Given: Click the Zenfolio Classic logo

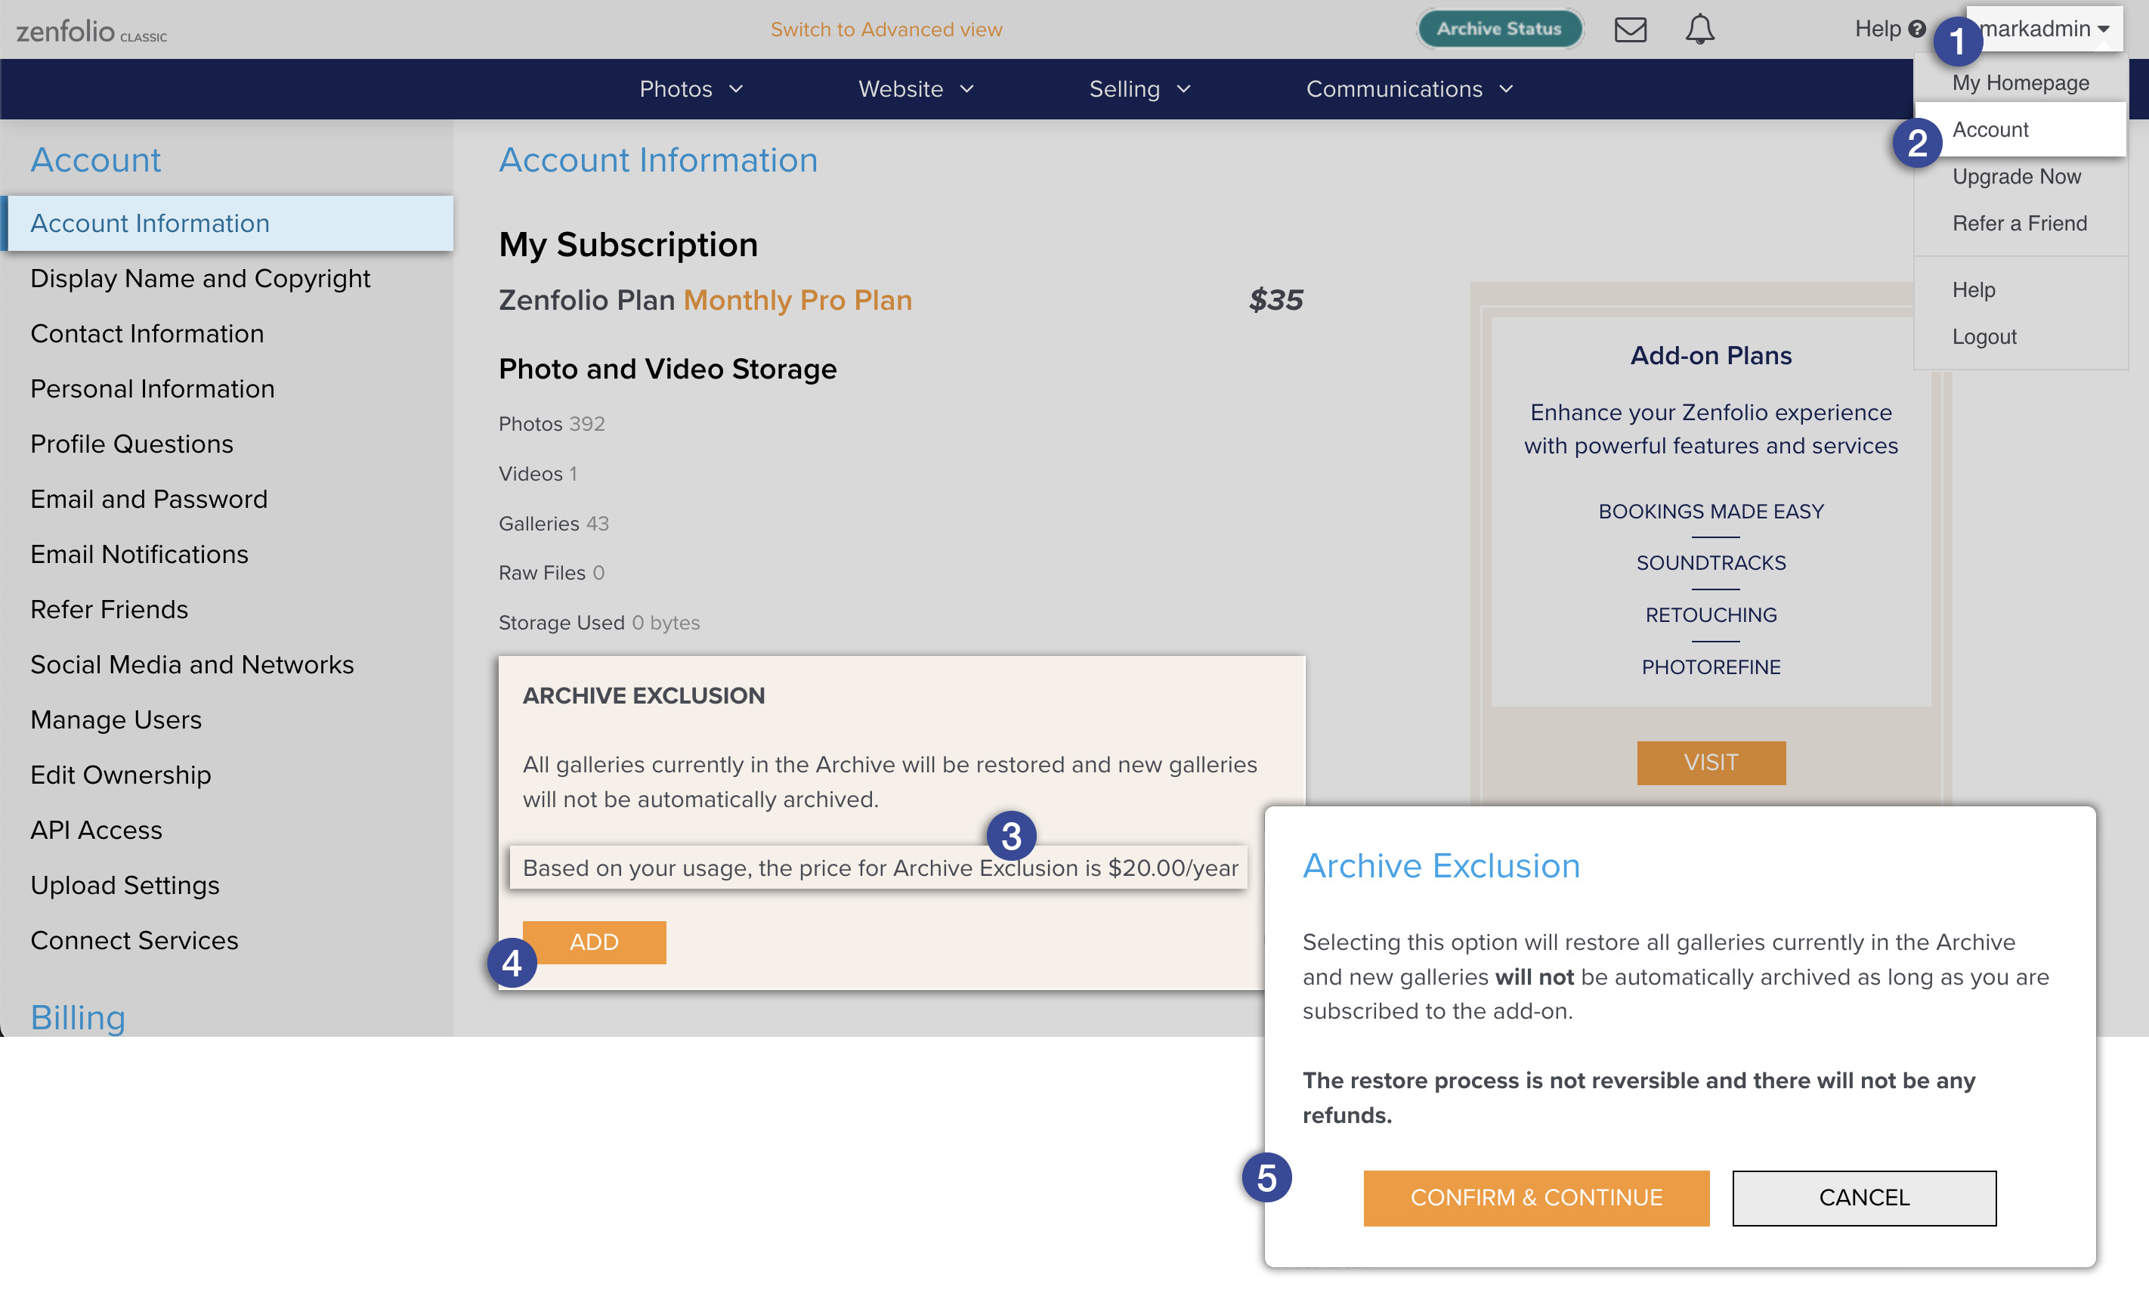Looking at the screenshot, I should point(91,32).
